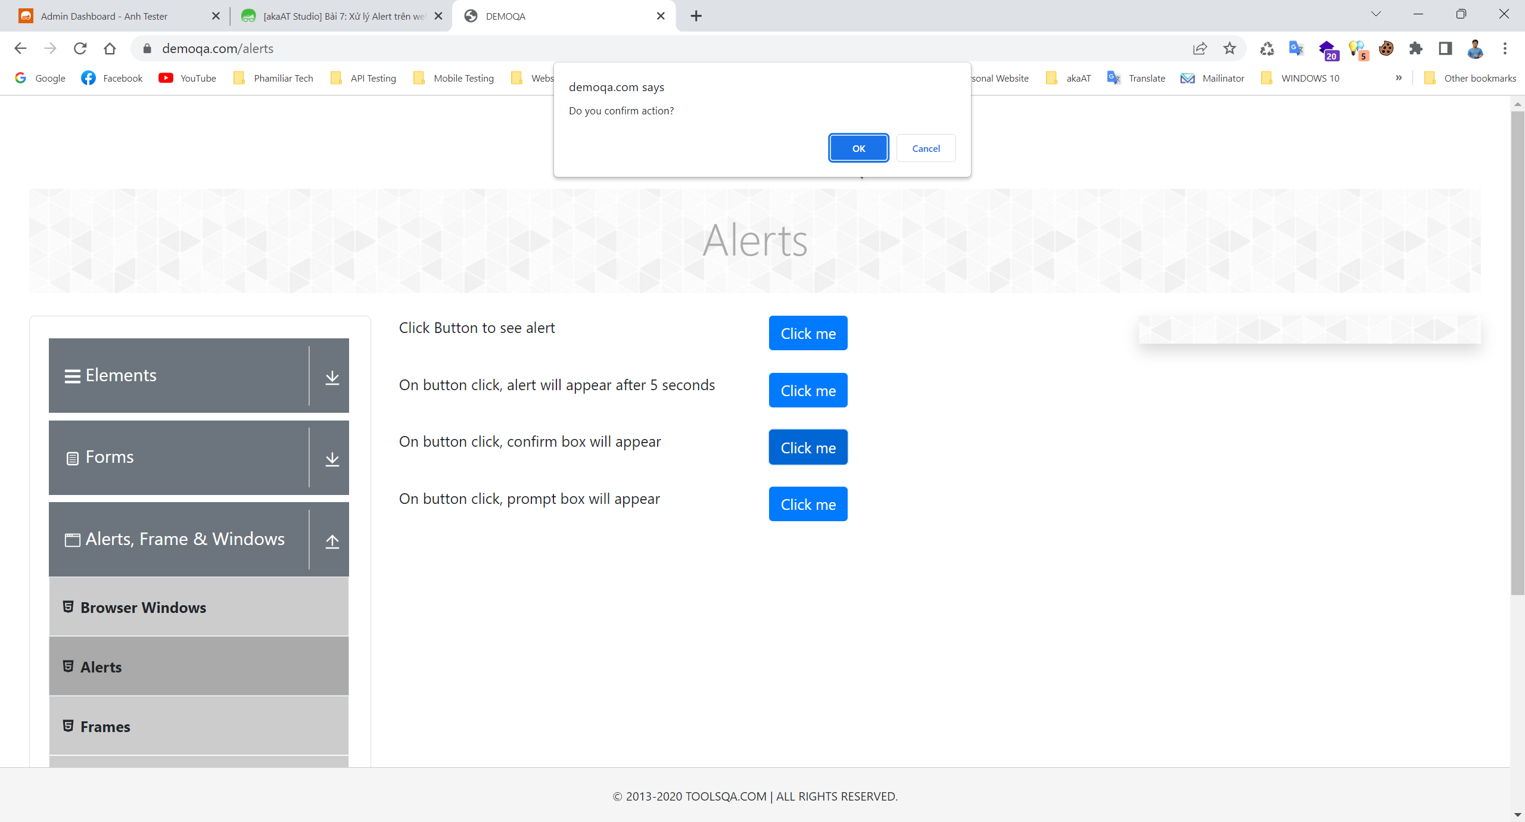Click me button for simple alert
This screenshot has width=1525, height=822.
[808, 333]
